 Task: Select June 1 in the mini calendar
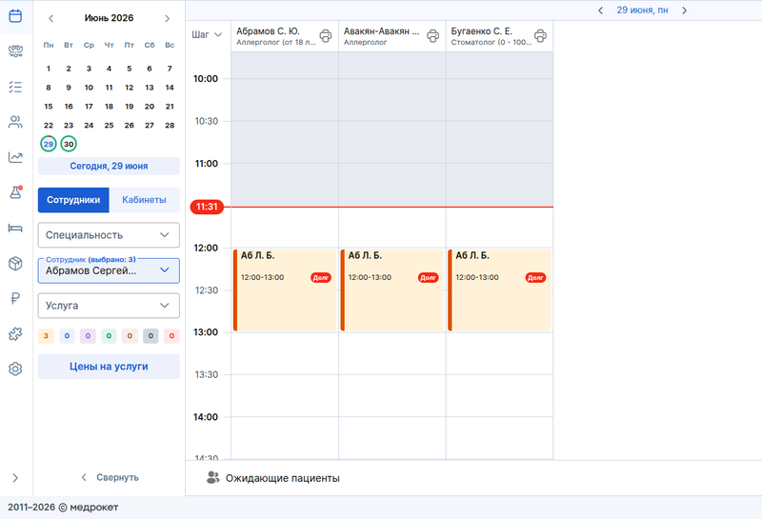pyautogui.click(x=49, y=69)
